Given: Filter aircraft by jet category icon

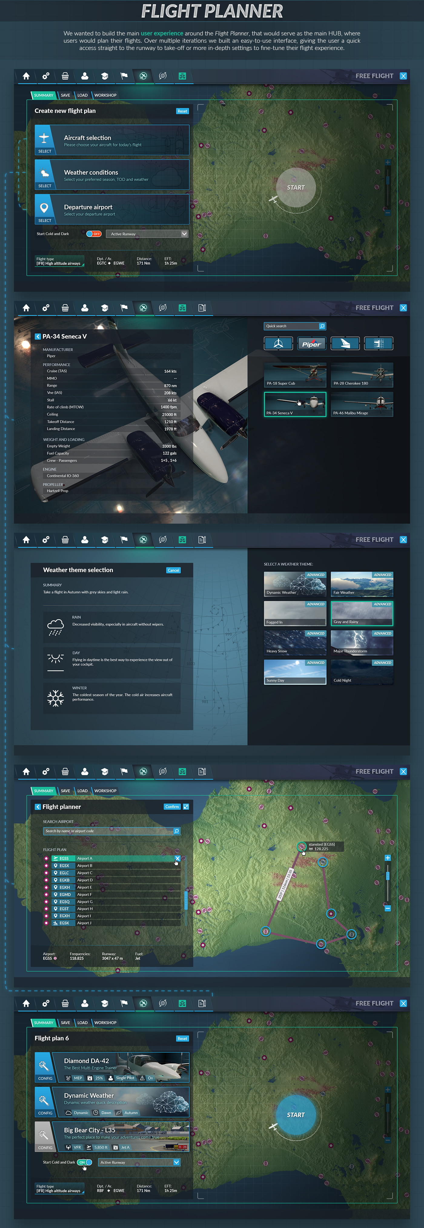Looking at the screenshot, I should (345, 344).
